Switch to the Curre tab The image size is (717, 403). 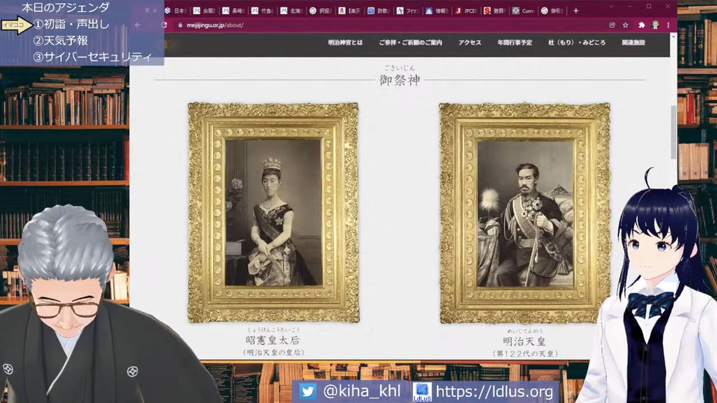(x=524, y=10)
